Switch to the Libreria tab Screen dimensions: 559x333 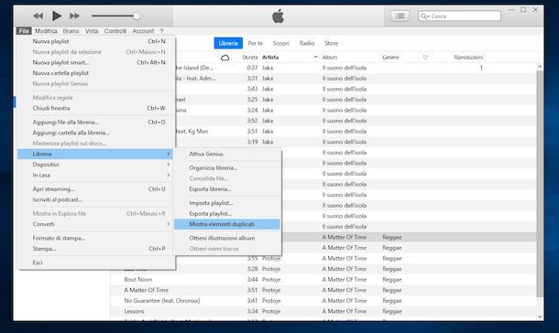coord(228,43)
